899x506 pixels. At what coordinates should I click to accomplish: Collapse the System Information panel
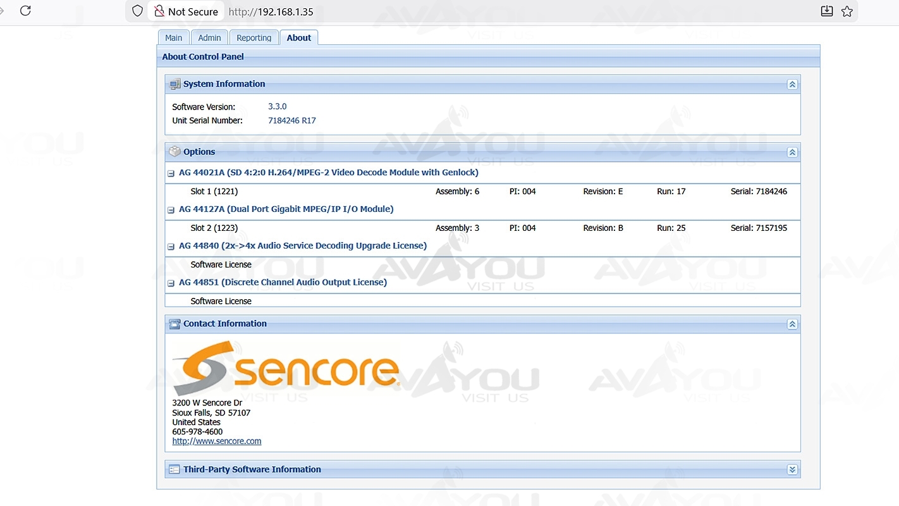click(x=792, y=84)
